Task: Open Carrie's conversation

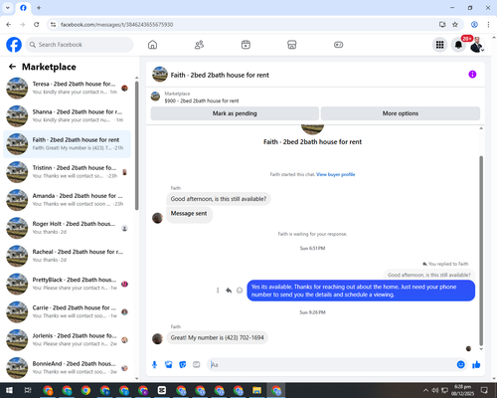Action: click(68, 311)
